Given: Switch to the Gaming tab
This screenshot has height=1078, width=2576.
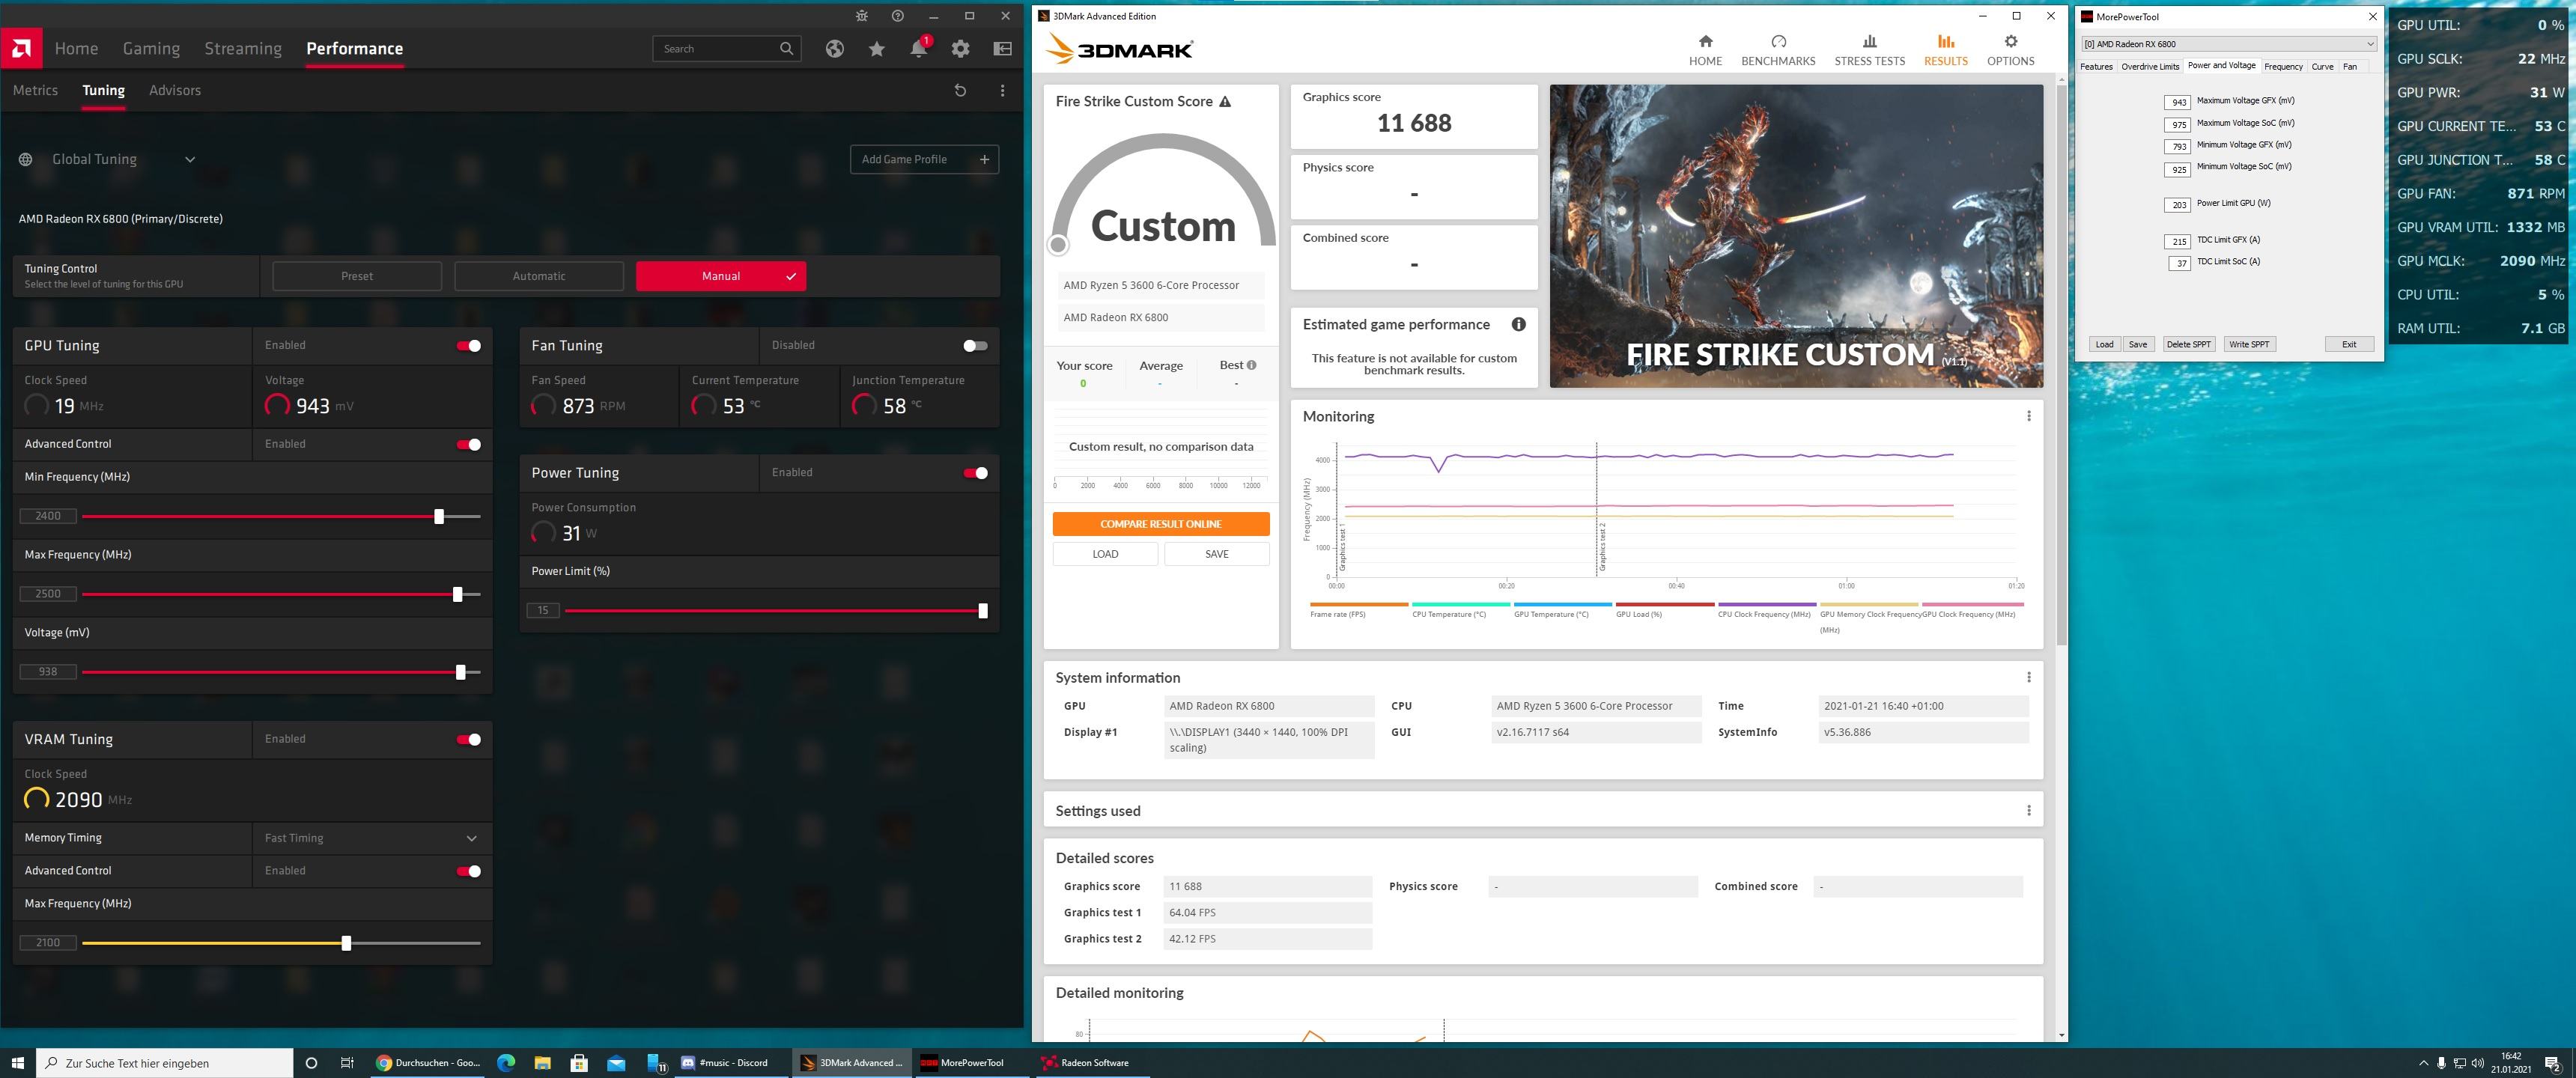Looking at the screenshot, I should click(151, 48).
